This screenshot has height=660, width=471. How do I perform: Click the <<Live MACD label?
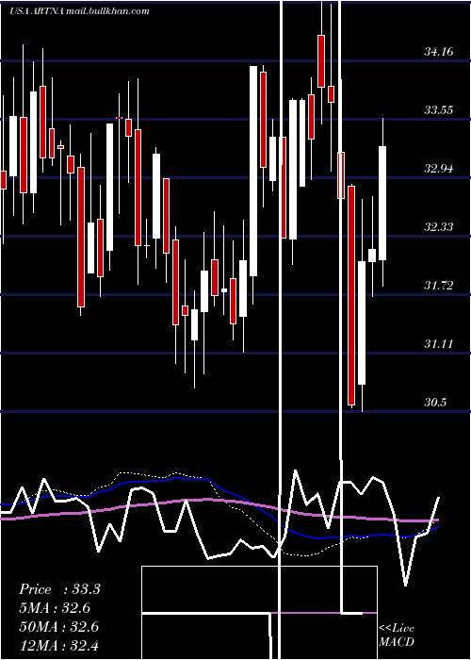397,635
